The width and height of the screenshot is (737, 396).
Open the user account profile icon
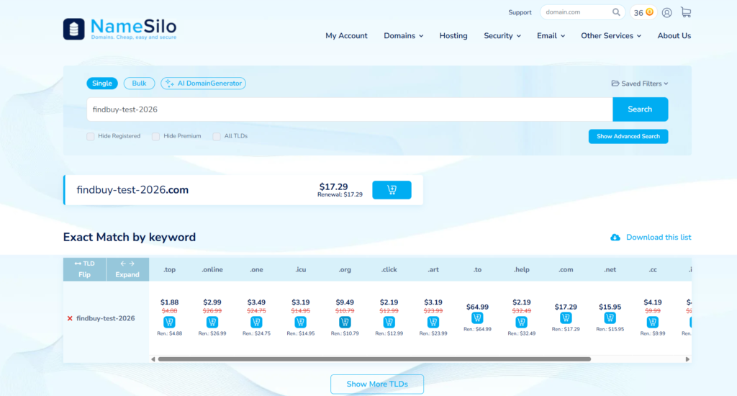(x=666, y=13)
